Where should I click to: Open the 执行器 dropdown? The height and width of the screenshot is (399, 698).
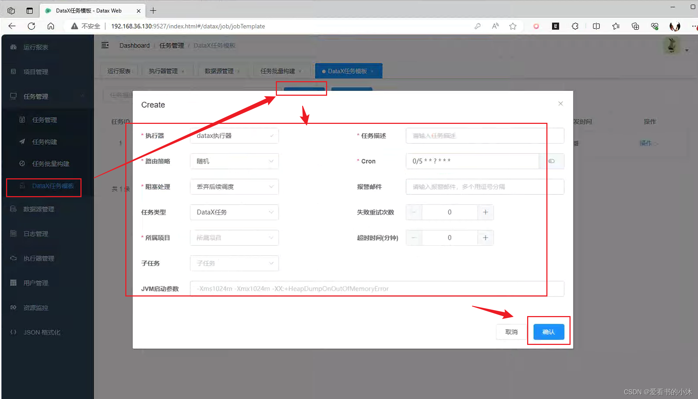[x=234, y=136]
